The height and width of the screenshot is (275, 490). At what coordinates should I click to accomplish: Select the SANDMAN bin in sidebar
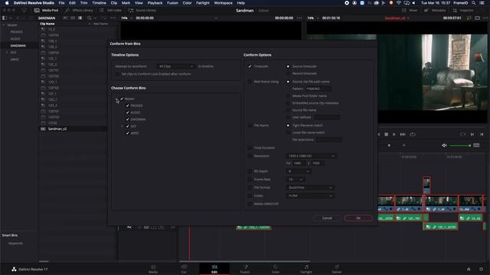[x=18, y=46]
